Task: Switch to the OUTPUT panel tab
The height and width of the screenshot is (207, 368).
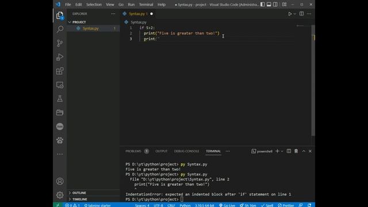Action: point(162,151)
